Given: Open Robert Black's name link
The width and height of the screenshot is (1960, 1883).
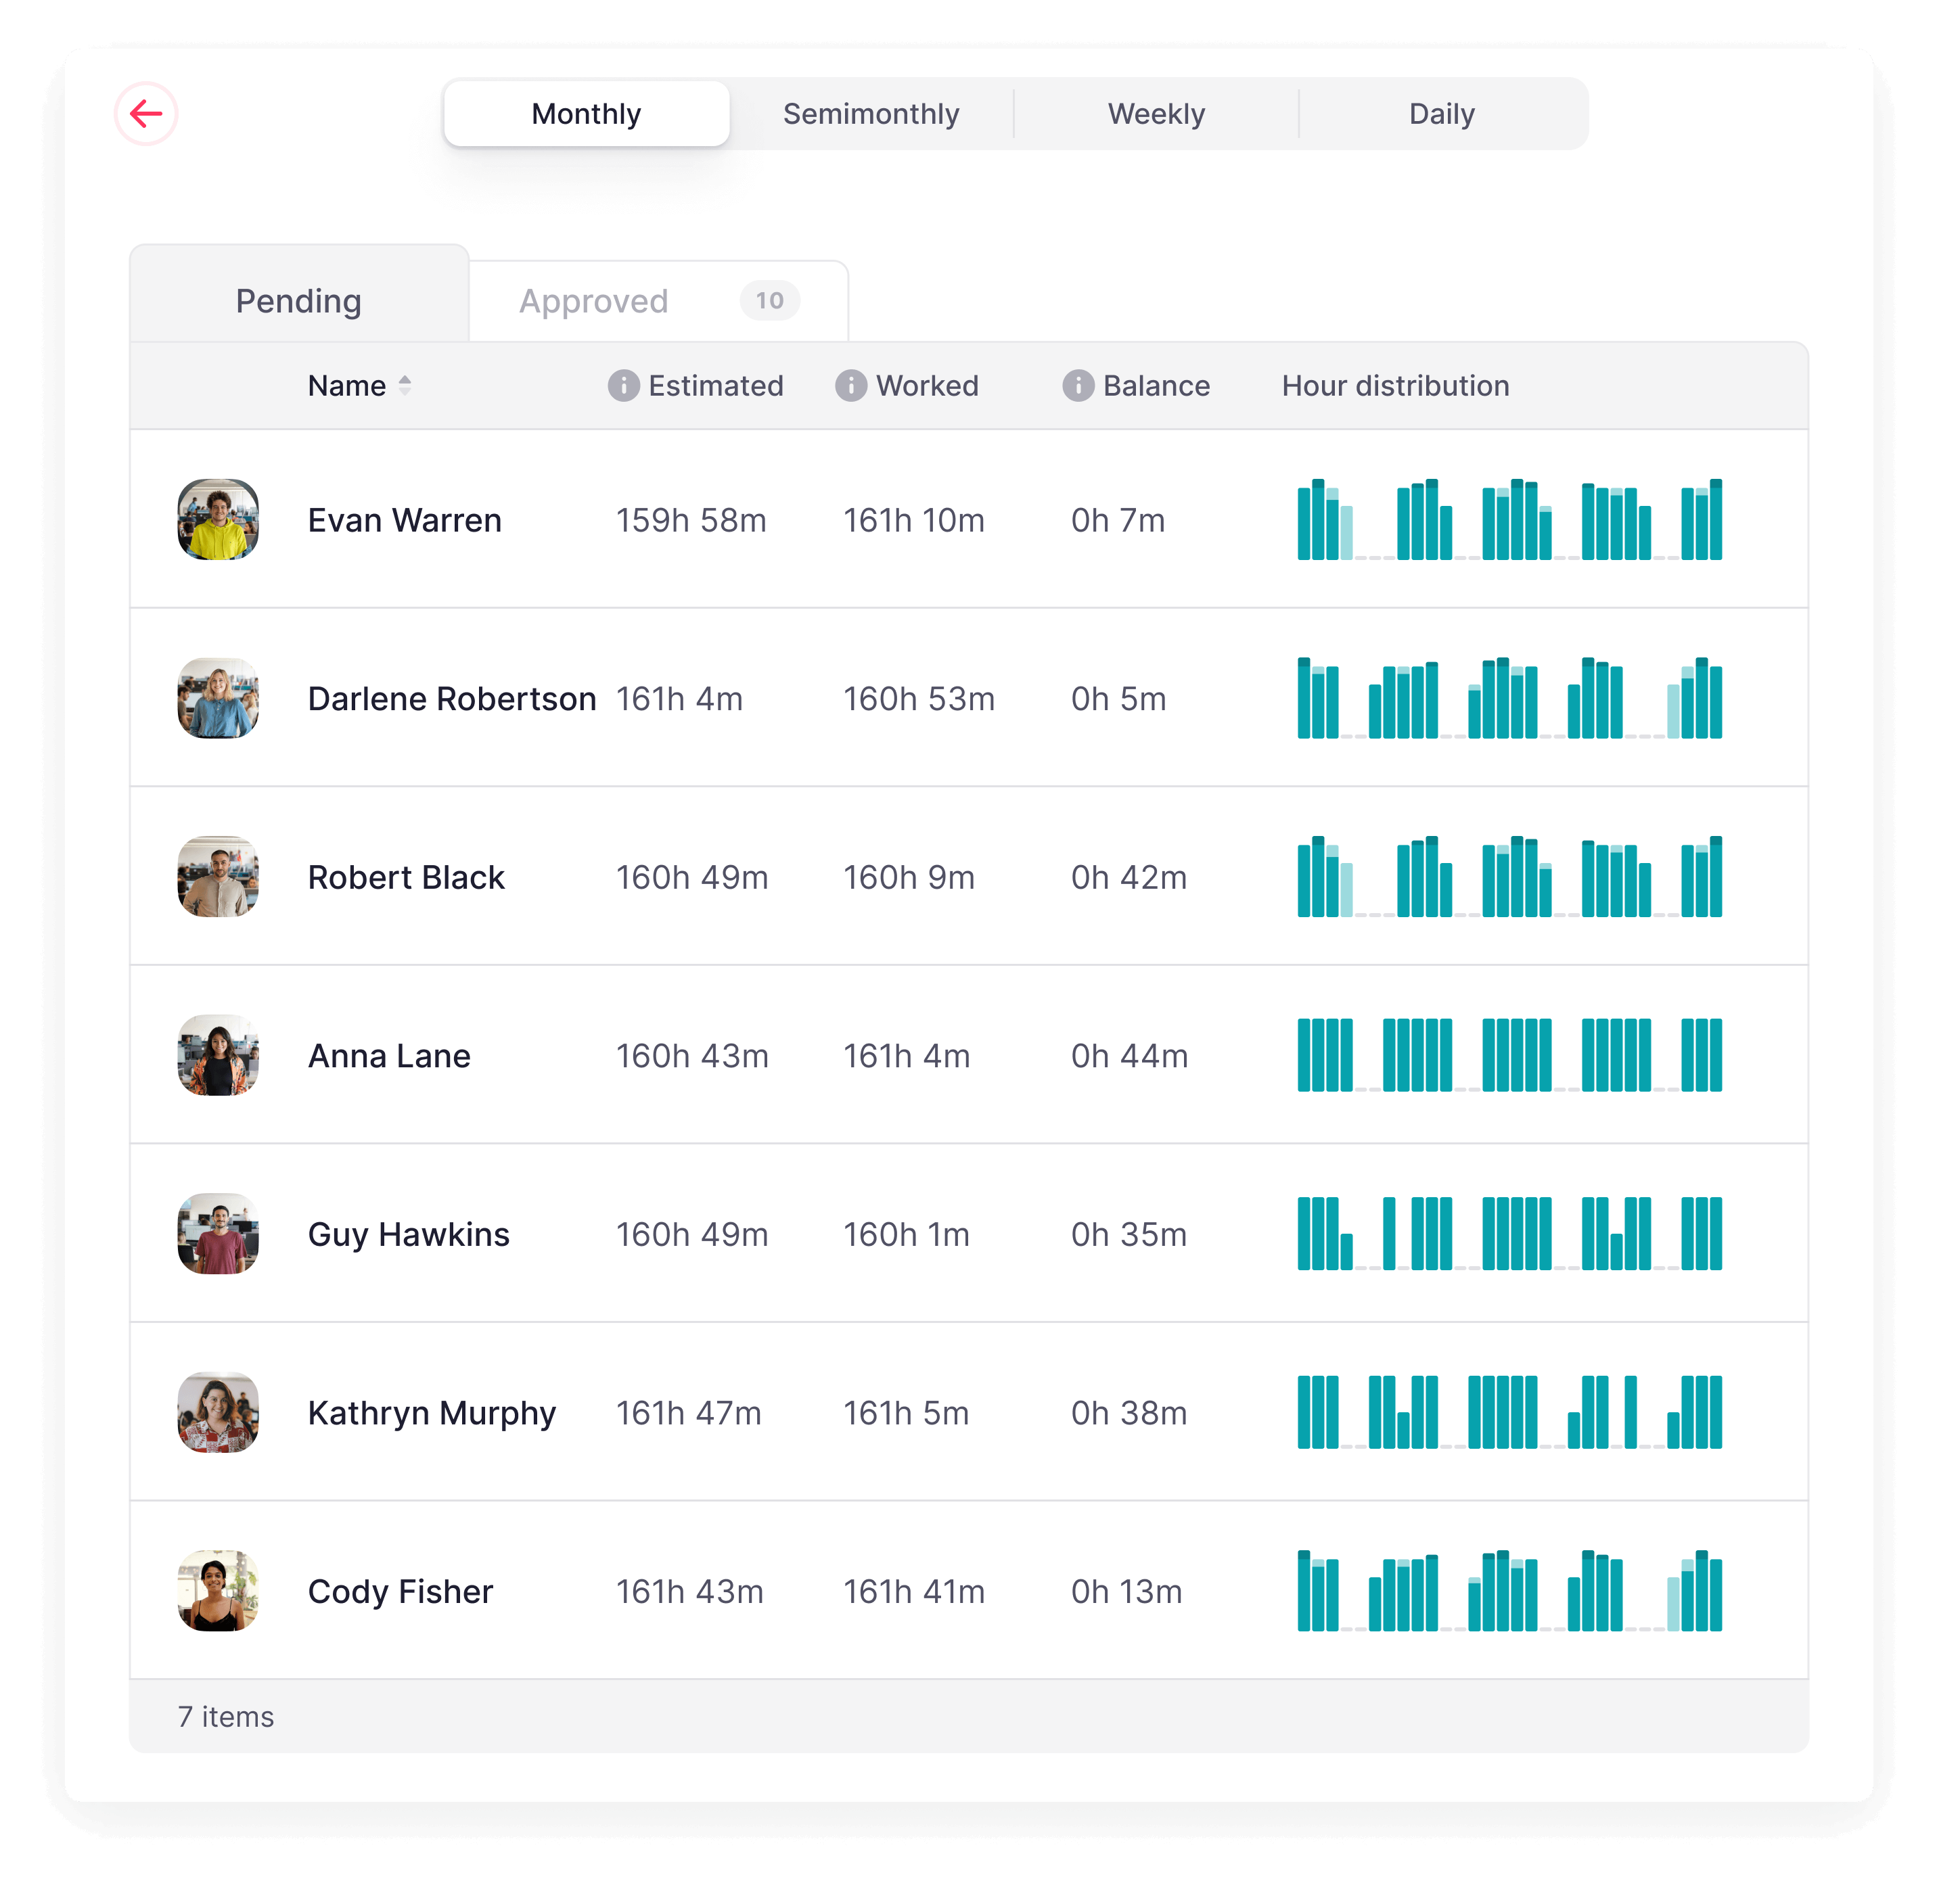Looking at the screenshot, I should [x=406, y=877].
